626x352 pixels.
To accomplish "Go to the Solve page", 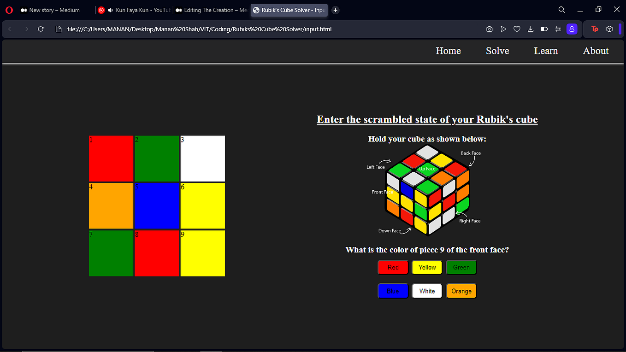I will [497, 51].
